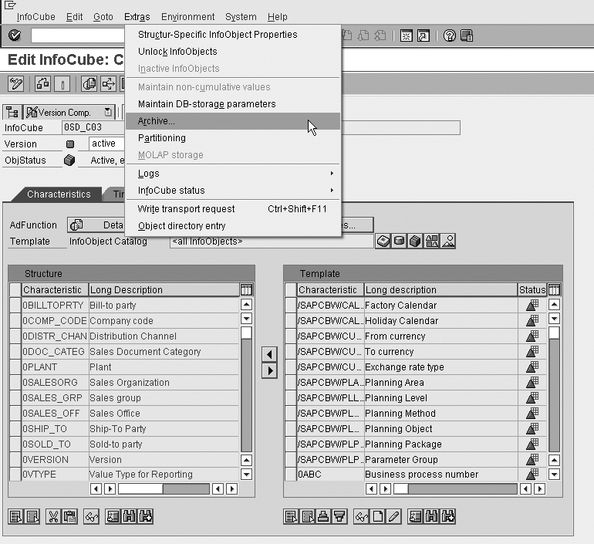Open column configuration icon in Template table
594x544 pixels.
click(554, 290)
